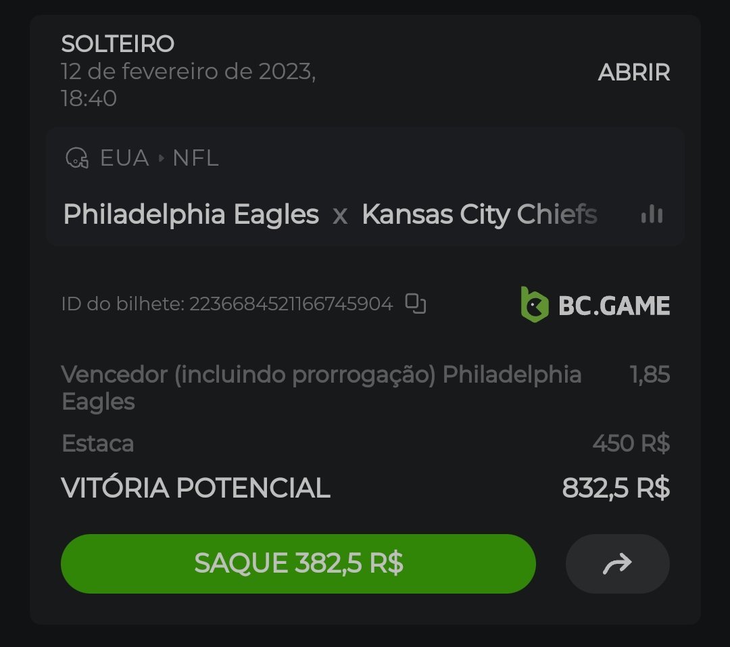Image resolution: width=730 pixels, height=647 pixels.
Task: Open the Philadelphia Eagles team name
Action: tap(191, 215)
